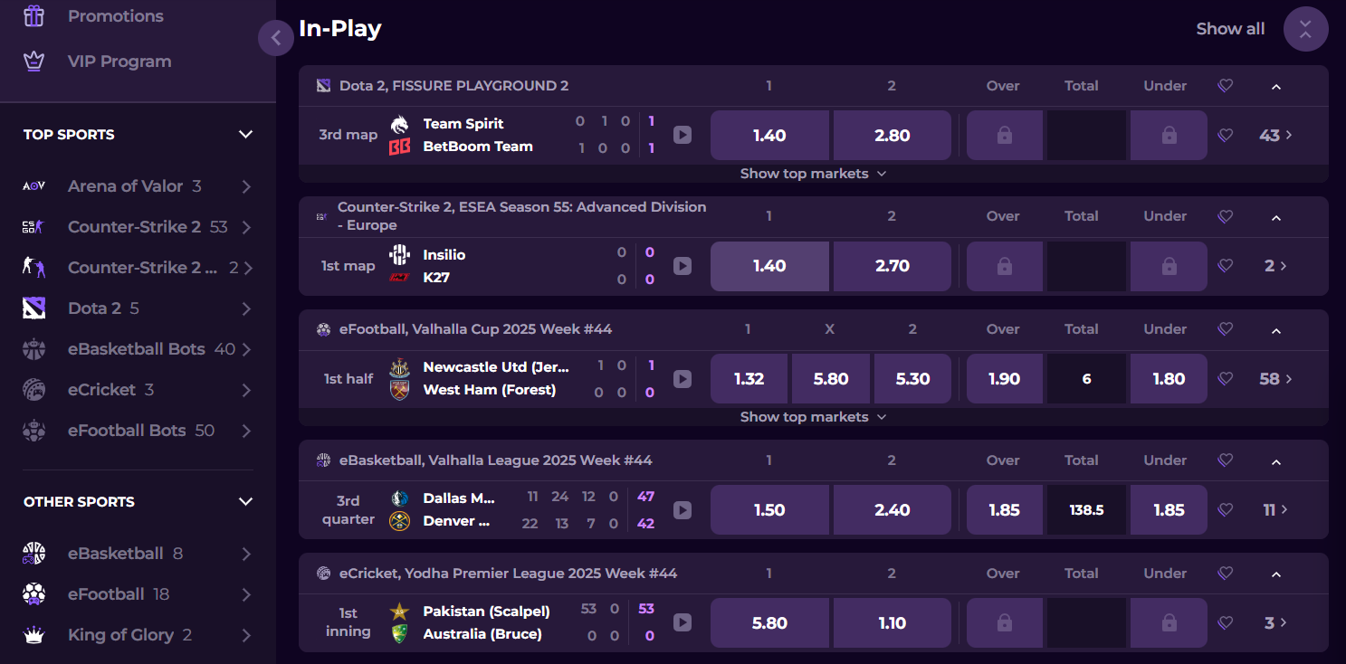This screenshot has width=1346, height=664.
Task: Open live stream for Dallas vs Denver game
Action: click(683, 509)
